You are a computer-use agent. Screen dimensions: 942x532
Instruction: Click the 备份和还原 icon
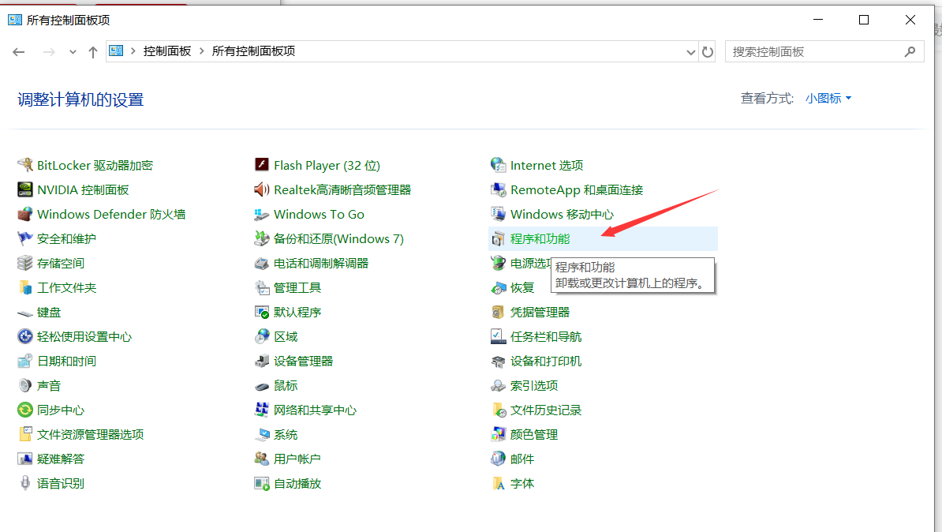click(261, 238)
